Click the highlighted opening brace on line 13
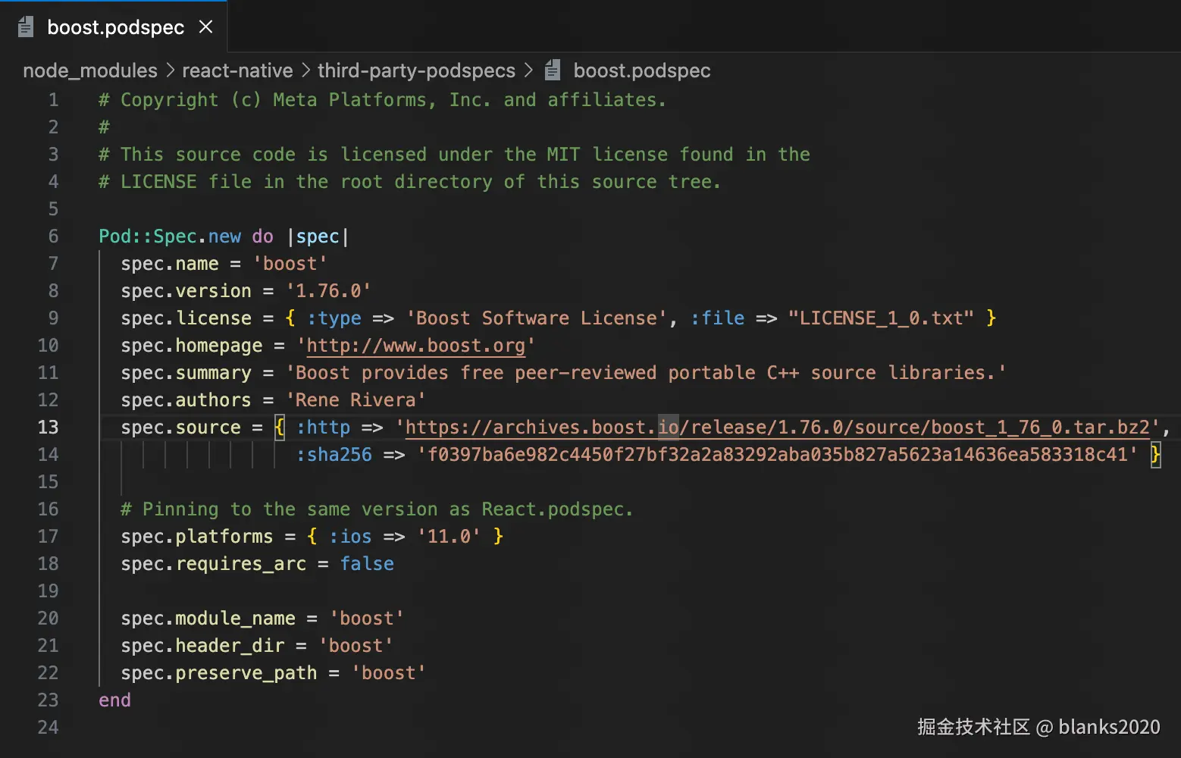The width and height of the screenshot is (1181, 758). coord(280,428)
